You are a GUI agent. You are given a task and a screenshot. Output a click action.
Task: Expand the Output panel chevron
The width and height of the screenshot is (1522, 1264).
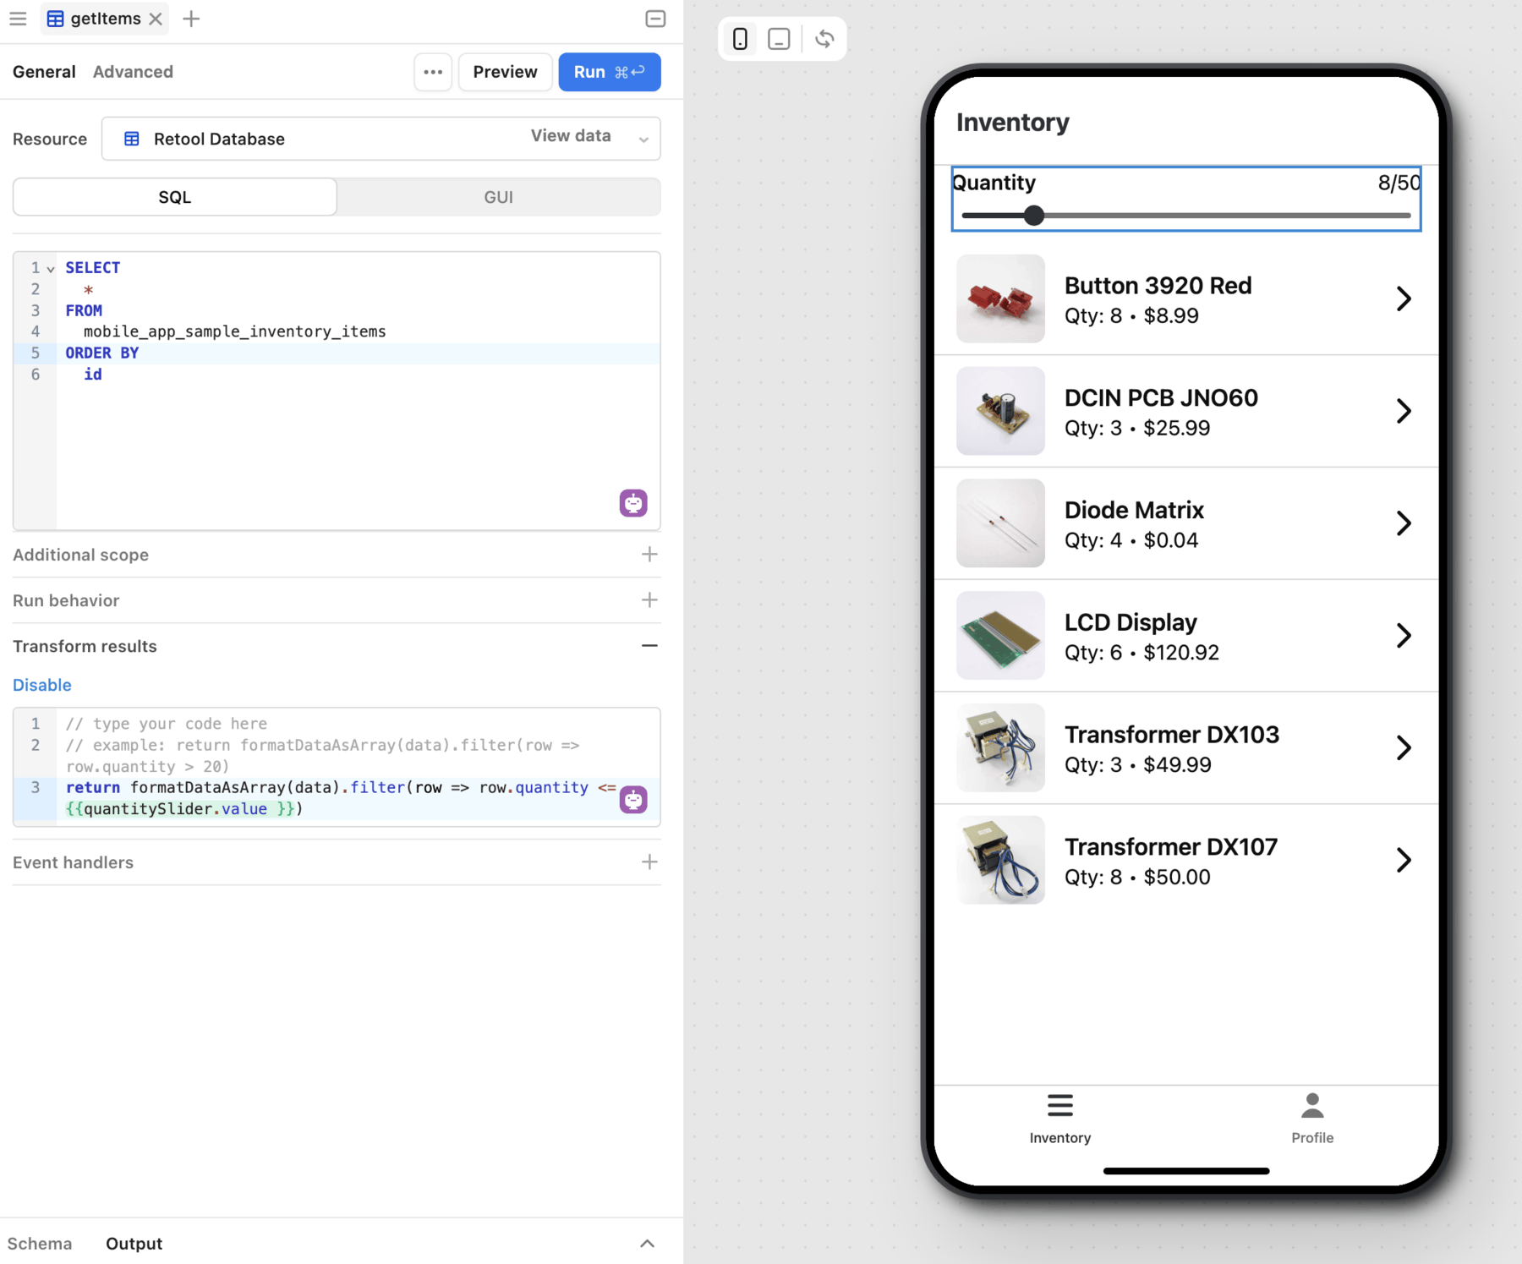point(647,1244)
